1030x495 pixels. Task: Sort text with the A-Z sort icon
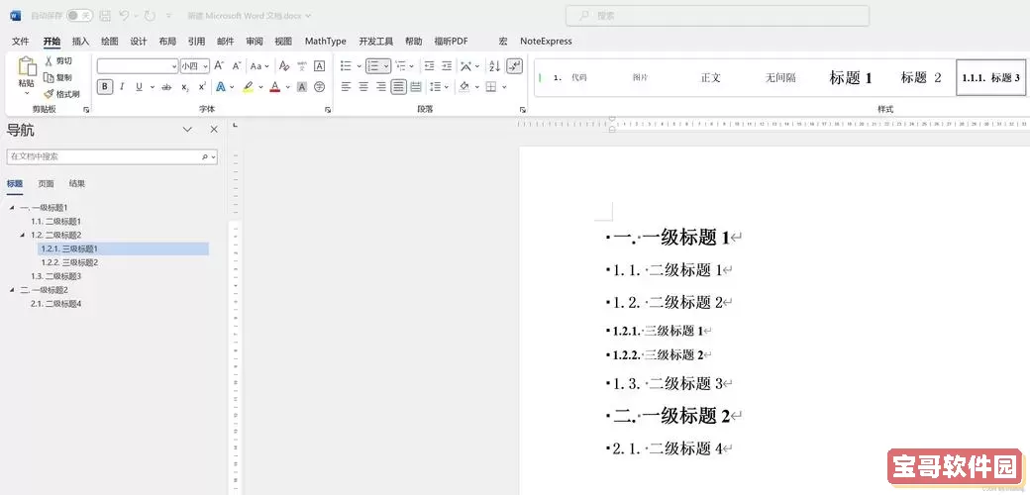tap(495, 66)
